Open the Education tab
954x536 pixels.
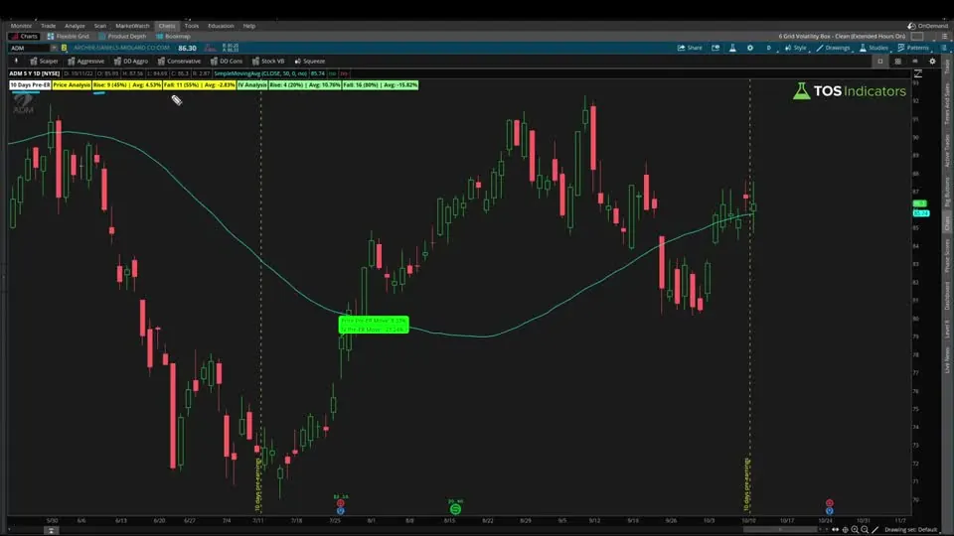point(221,26)
